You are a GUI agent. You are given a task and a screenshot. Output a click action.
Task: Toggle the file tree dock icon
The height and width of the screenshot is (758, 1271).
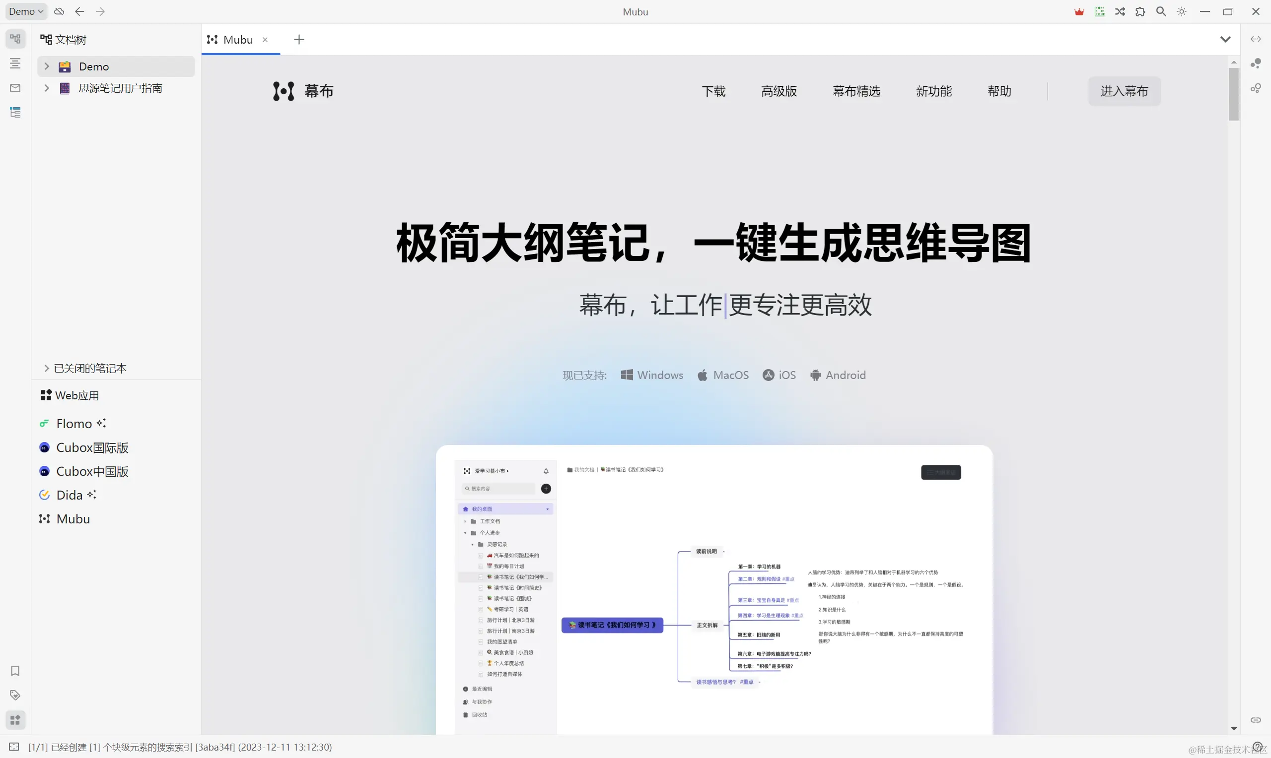(x=15, y=39)
